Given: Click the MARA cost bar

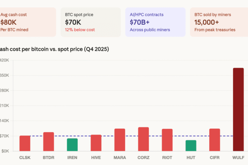Looking at the screenshot, I should point(120,140).
